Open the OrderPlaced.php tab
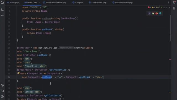 click(x=98, y=2)
